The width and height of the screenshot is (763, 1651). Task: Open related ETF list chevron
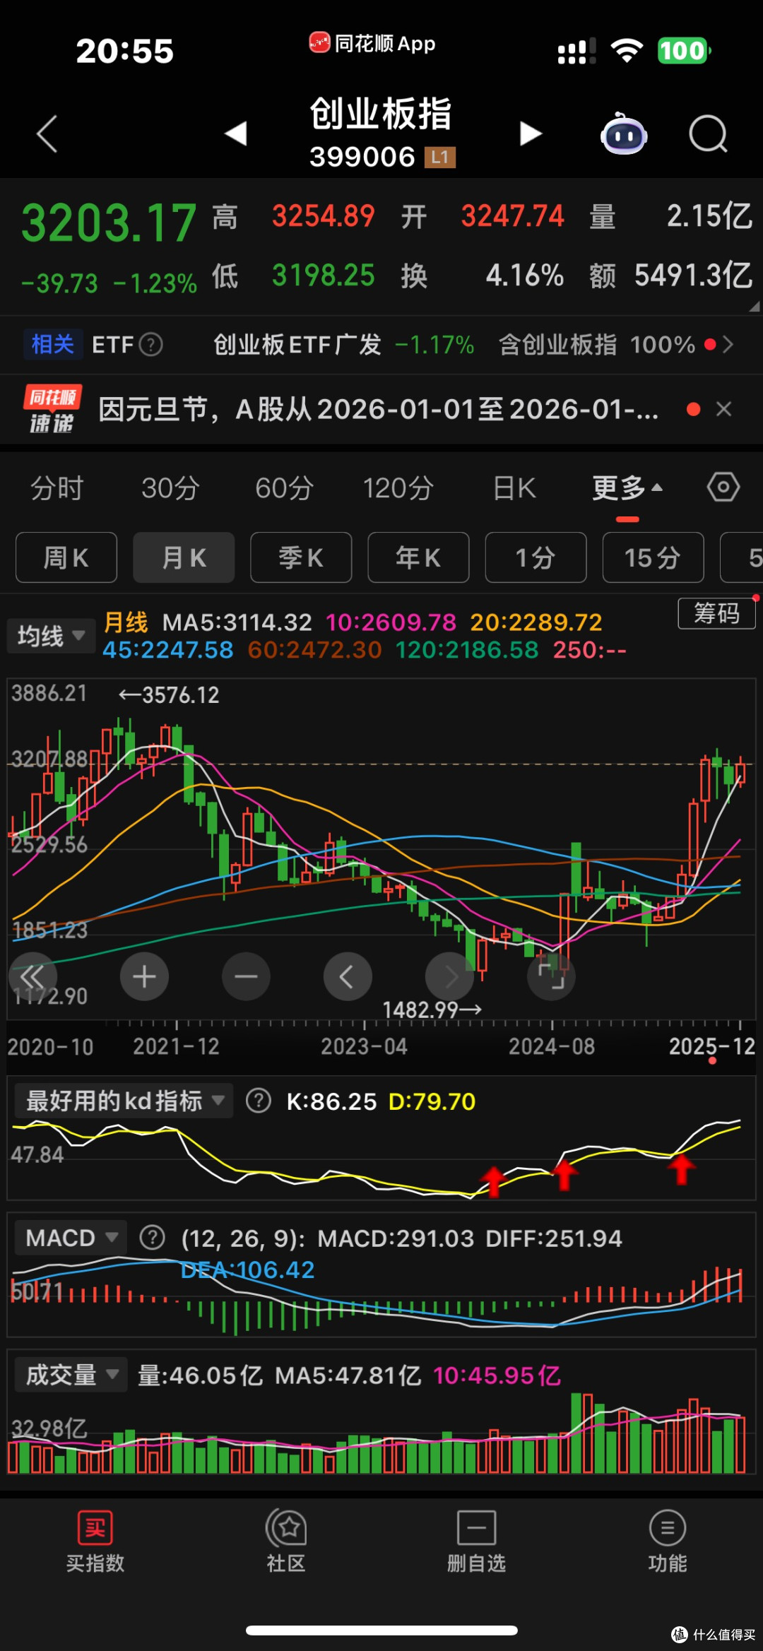pos(728,345)
